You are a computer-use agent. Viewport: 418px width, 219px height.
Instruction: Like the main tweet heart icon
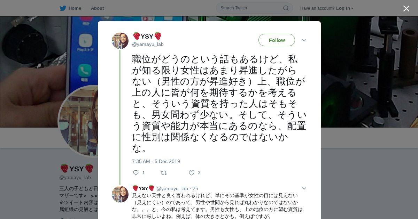[191, 173]
